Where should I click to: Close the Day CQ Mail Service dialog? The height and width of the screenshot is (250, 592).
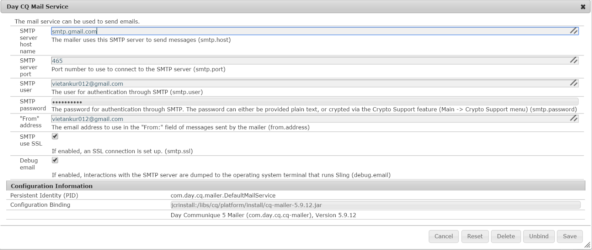[x=583, y=7]
